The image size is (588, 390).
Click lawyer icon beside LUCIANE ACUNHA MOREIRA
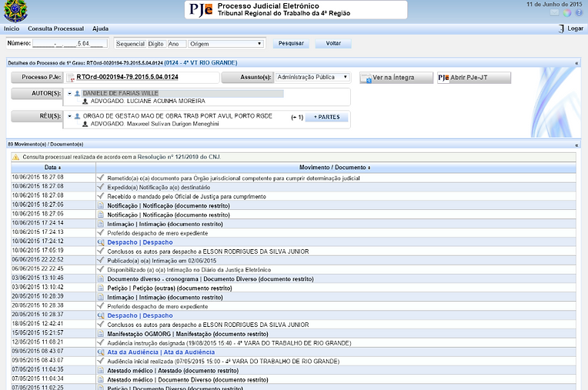(x=85, y=101)
